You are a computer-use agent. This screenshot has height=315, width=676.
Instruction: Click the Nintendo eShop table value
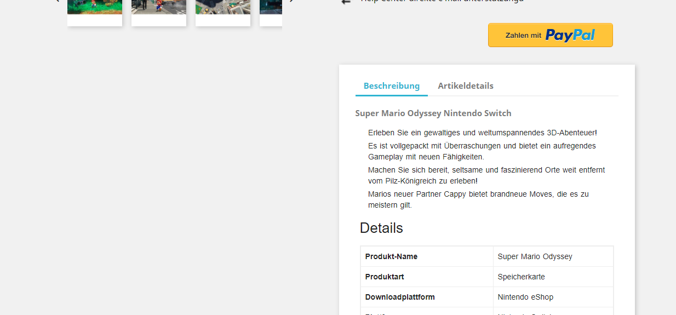(525, 297)
